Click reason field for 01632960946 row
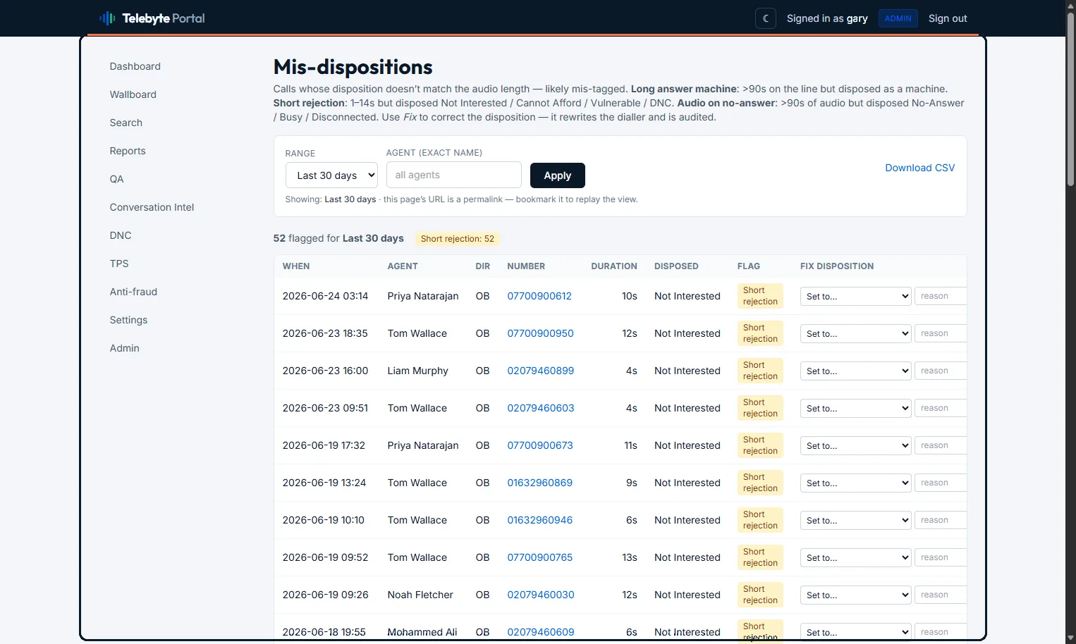Image resolution: width=1076 pixels, height=644 pixels. click(941, 520)
